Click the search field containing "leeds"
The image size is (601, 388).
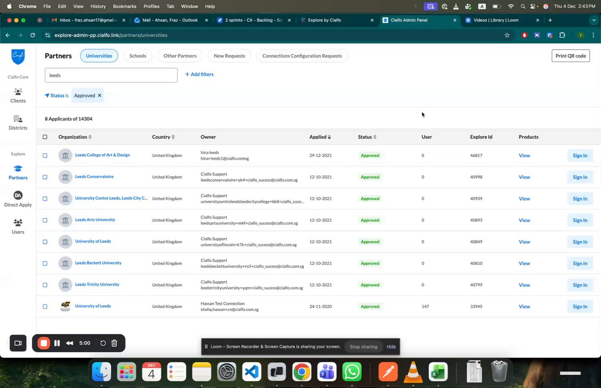click(111, 75)
